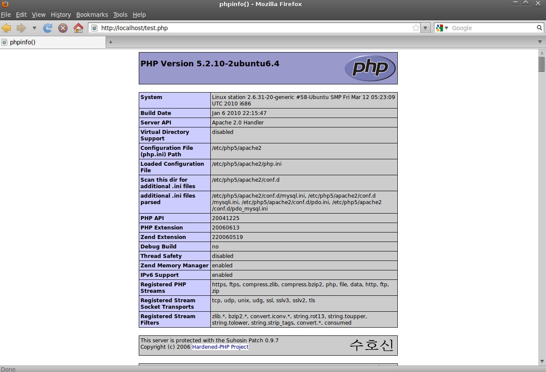546x372 pixels.
Task: Select the phpinfo() tab
Action: click(53, 42)
